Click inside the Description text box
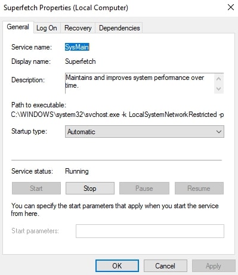Image resolution: width=238 pixels, height=275 pixels. [x=140, y=83]
